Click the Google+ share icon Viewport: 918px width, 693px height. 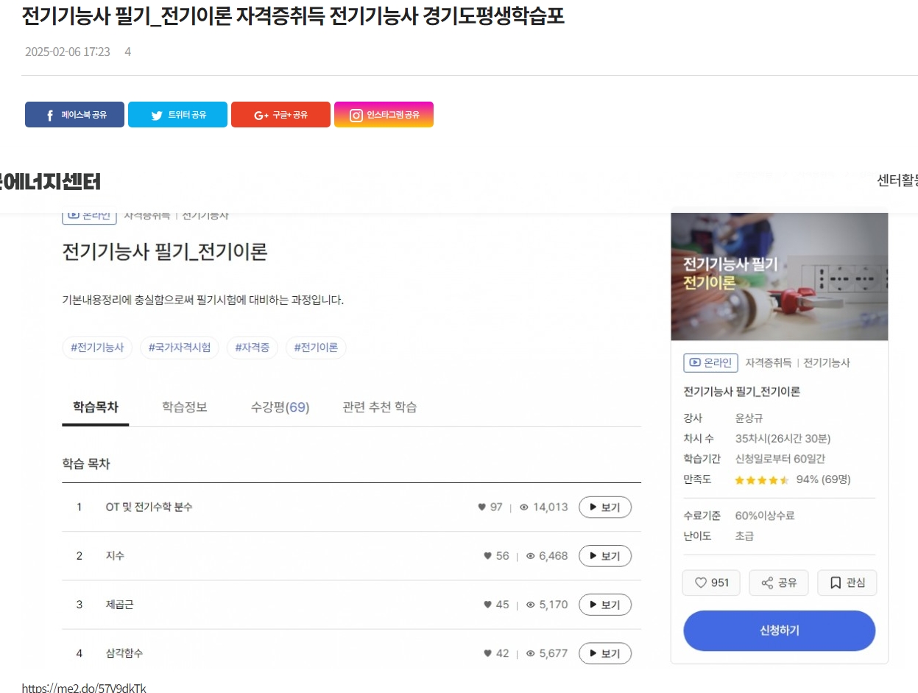261,116
